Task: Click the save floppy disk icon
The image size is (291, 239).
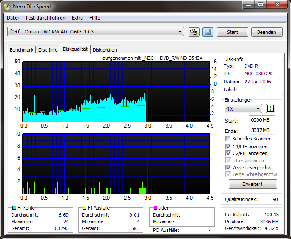Action: click(x=208, y=32)
